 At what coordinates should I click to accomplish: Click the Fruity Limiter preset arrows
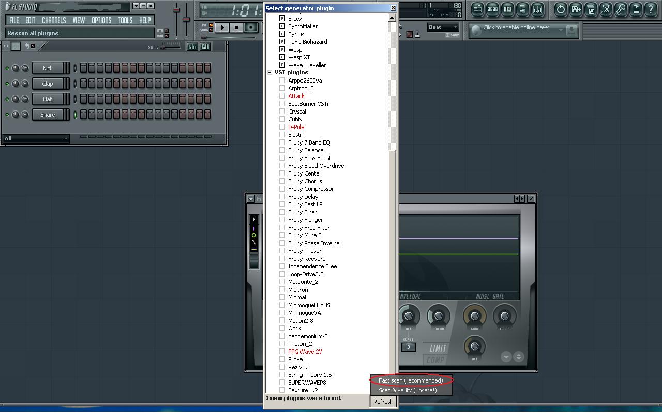click(519, 199)
